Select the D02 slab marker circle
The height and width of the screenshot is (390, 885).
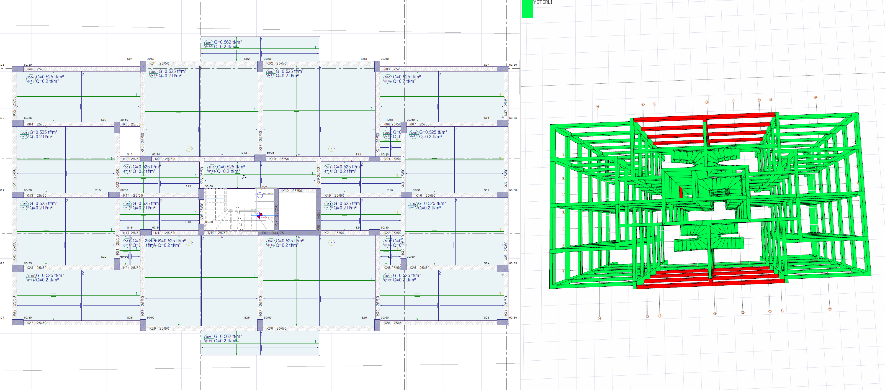tap(153, 73)
